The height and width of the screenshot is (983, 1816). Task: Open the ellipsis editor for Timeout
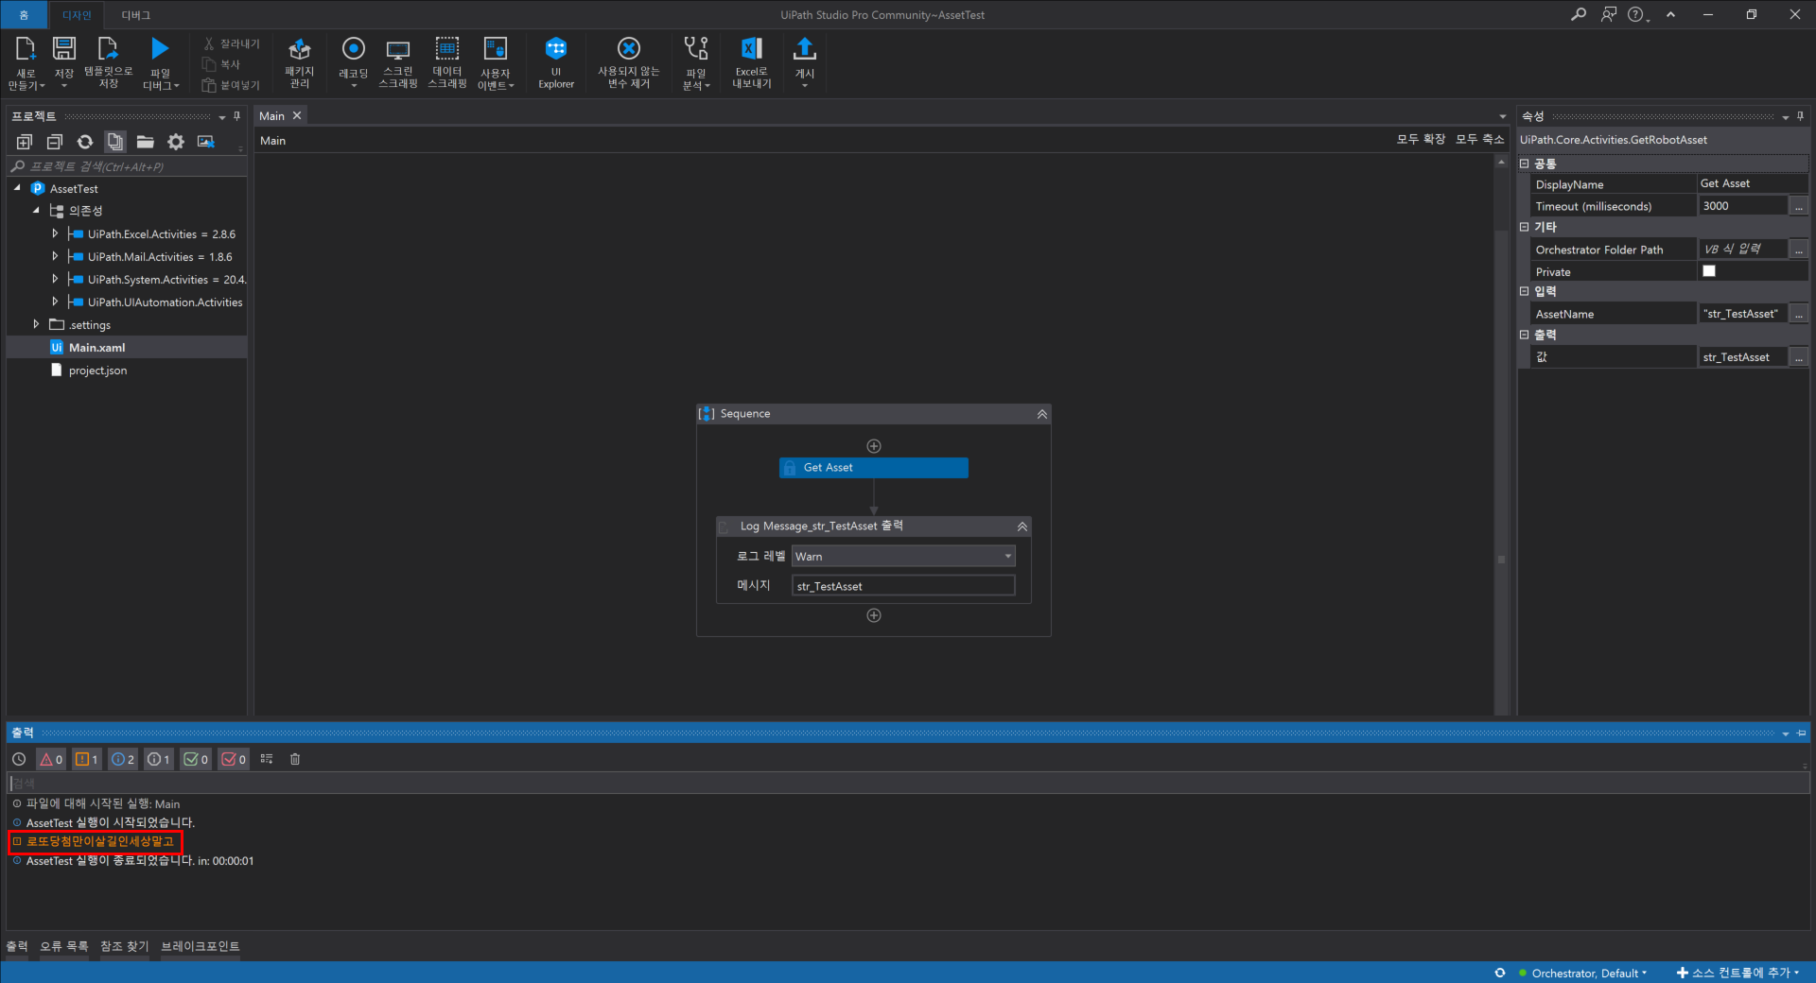pyautogui.click(x=1799, y=206)
